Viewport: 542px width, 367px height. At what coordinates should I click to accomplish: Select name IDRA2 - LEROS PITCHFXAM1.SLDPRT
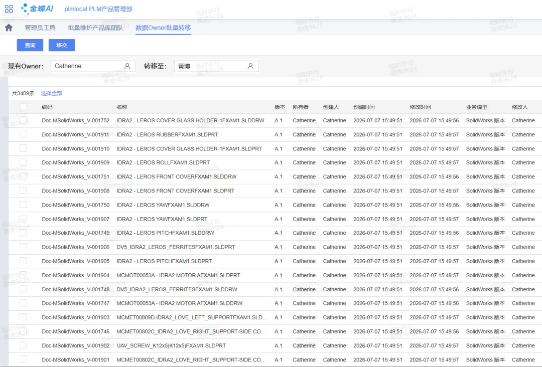coord(164,261)
